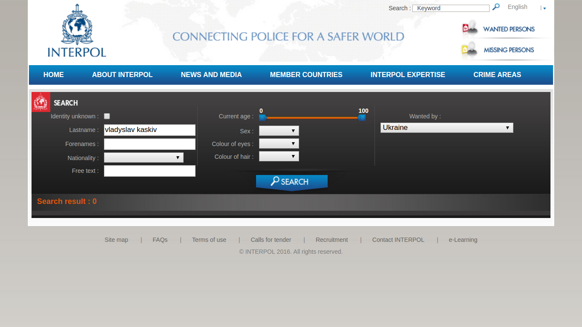
Task: Open the ABOUT INTERPOL menu
Action: coord(122,75)
